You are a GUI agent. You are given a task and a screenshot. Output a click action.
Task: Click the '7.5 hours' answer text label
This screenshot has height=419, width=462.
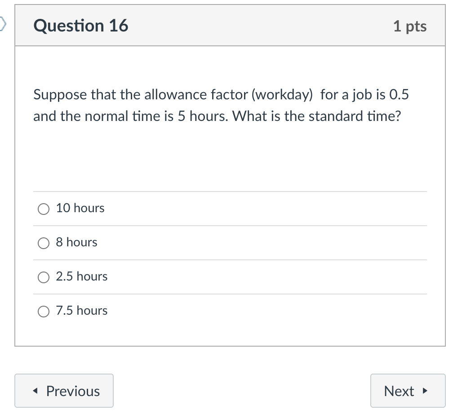point(81,311)
